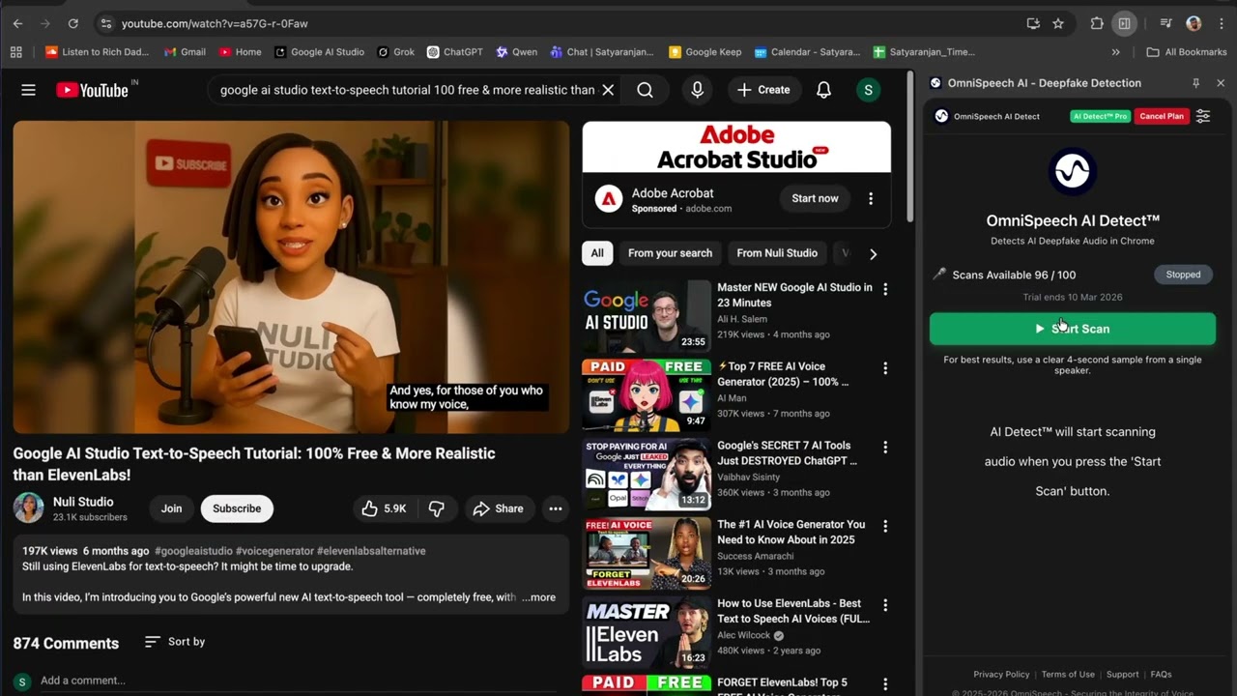Image resolution: width=1237 pixels, height=696 pixels.
Task: Open menu for Top 7 FREE AI Voice video
Action: tap(884, 368)
